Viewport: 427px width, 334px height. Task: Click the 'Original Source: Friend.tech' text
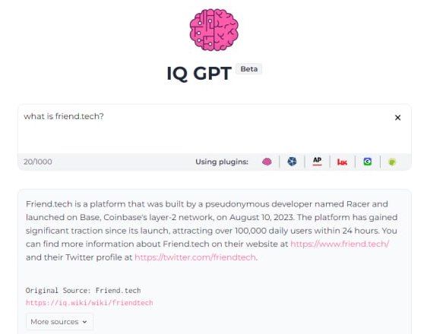[x=83, y=291]
